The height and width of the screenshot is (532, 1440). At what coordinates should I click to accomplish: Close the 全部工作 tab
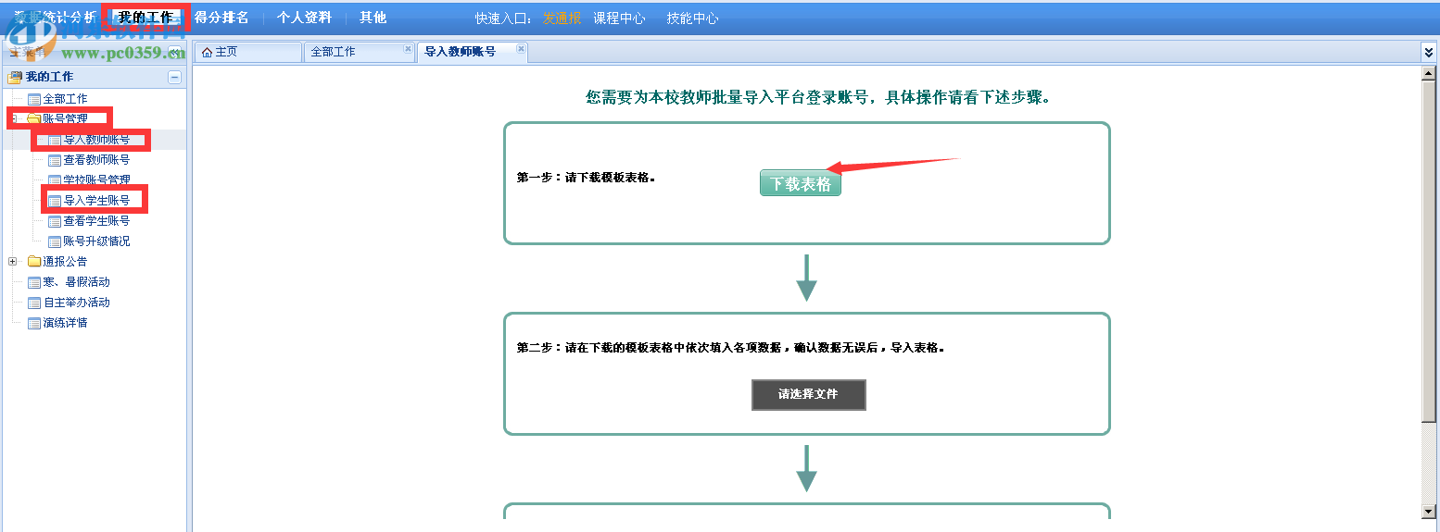[408, 49]
